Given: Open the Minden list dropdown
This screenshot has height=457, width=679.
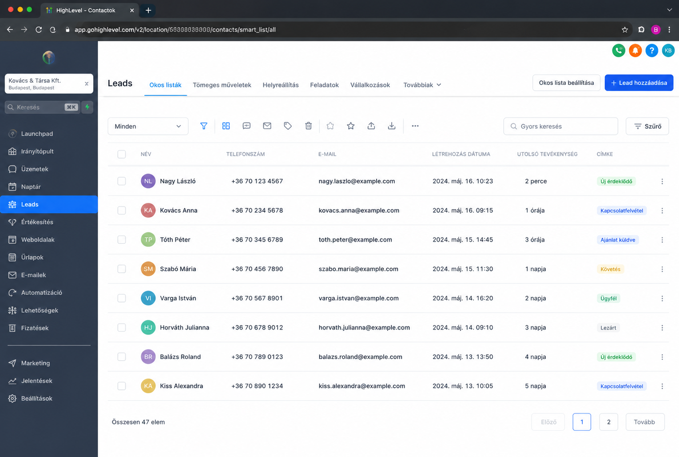Looking at the screenshot, I should click(148, 126).
